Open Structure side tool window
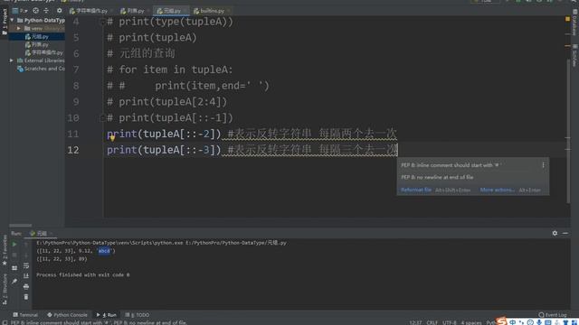579x325 pixels. tap(5, 289)
